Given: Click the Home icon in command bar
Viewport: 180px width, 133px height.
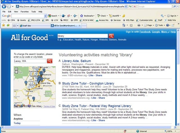Looking at the screenshot, I should (124, 25).
